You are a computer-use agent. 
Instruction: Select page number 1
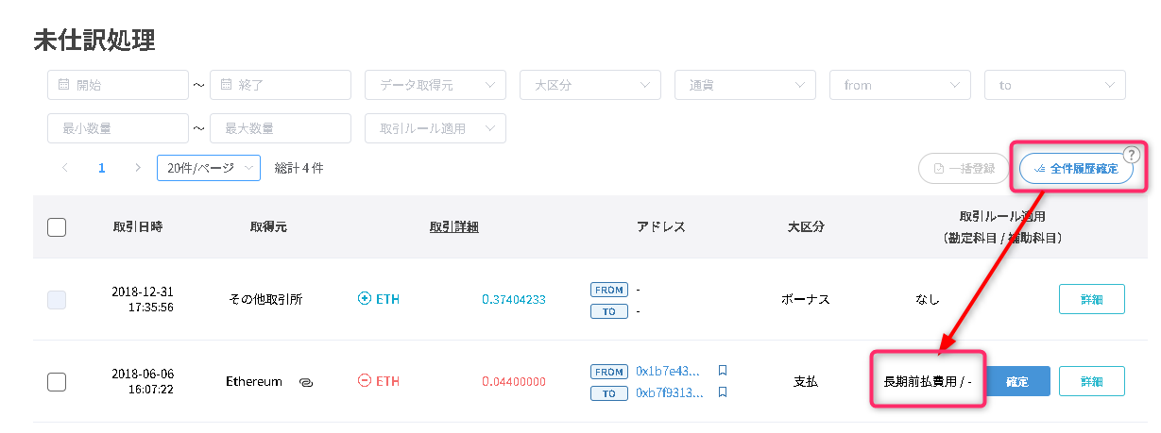(x=102, y=168)
